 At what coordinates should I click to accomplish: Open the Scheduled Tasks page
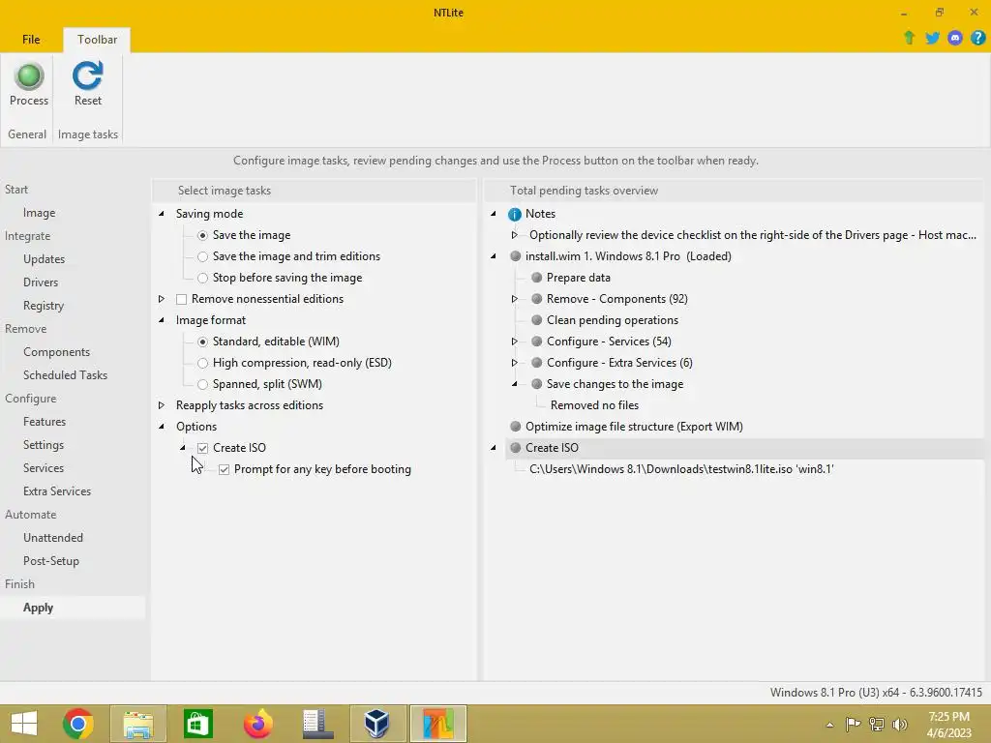pos(65,375)
